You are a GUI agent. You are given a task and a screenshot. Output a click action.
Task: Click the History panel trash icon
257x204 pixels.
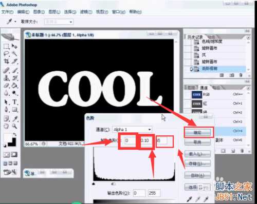pos(241,75)
